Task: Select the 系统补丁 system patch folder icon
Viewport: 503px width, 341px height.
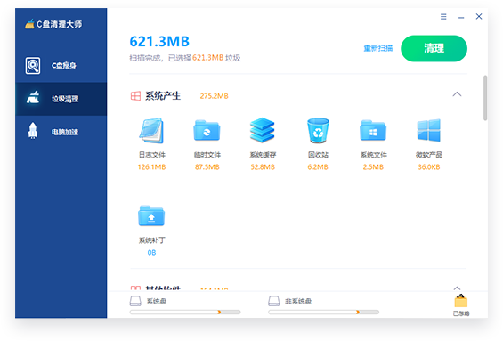Action: pos(151,215)
